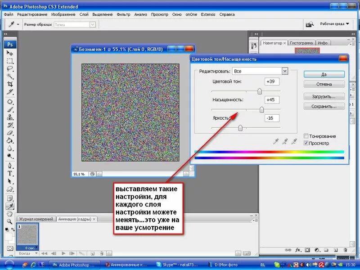360x270 pixels.
Task: Open the Слой menu
Action: pyautogui.click(x=84, y=14)
